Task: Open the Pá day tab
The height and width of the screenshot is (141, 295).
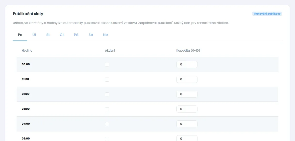Action: pyautogui.click(x=76, y=35)
